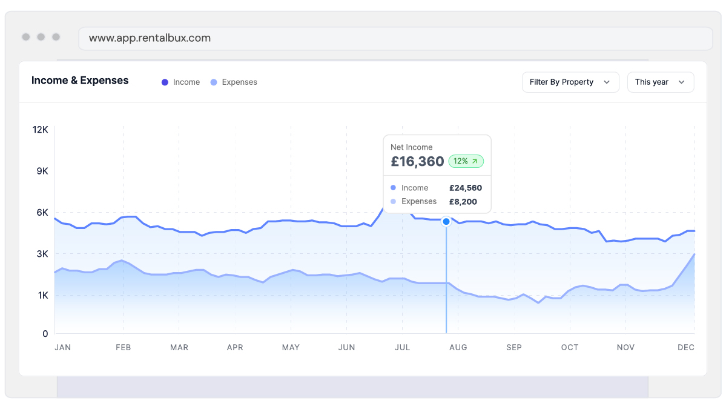Select the JAN month axis label
This screenshot has width=726, height=409.
coord(62,347)
